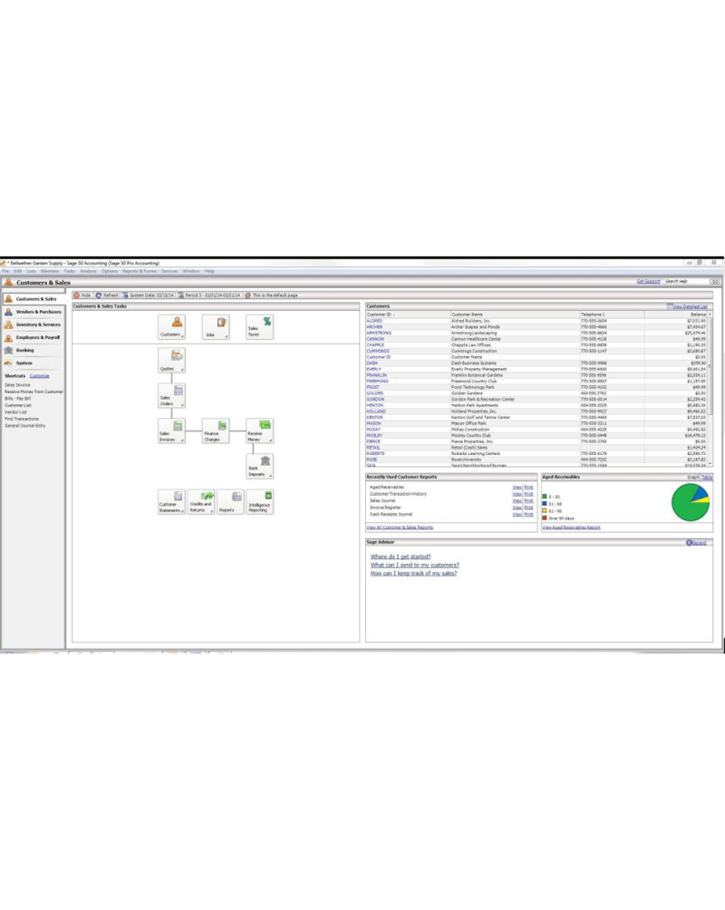Open the Reports & Forms menu

tap(140, 271)
